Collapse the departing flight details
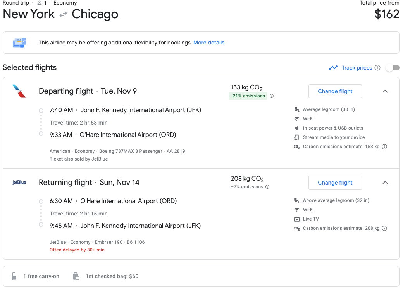 [x=385, y=91]
